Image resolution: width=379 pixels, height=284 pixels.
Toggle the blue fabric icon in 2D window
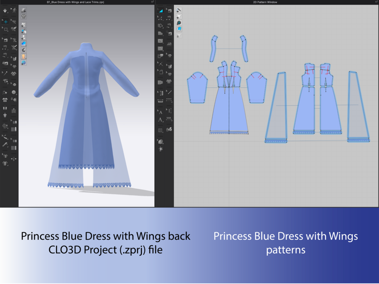pyautogui.click(x=179, y=29)
